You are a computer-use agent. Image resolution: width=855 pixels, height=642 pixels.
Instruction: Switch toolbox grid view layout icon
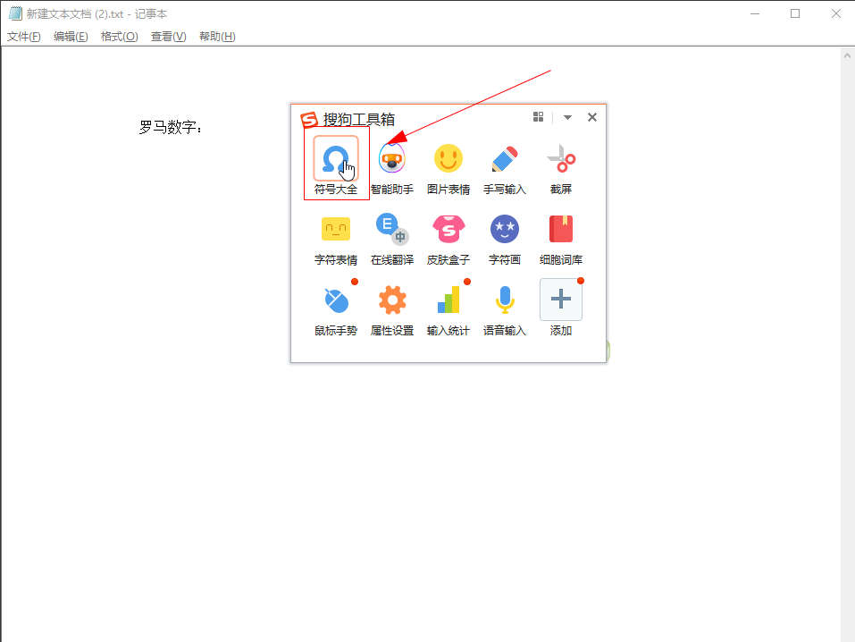point(538,117)
